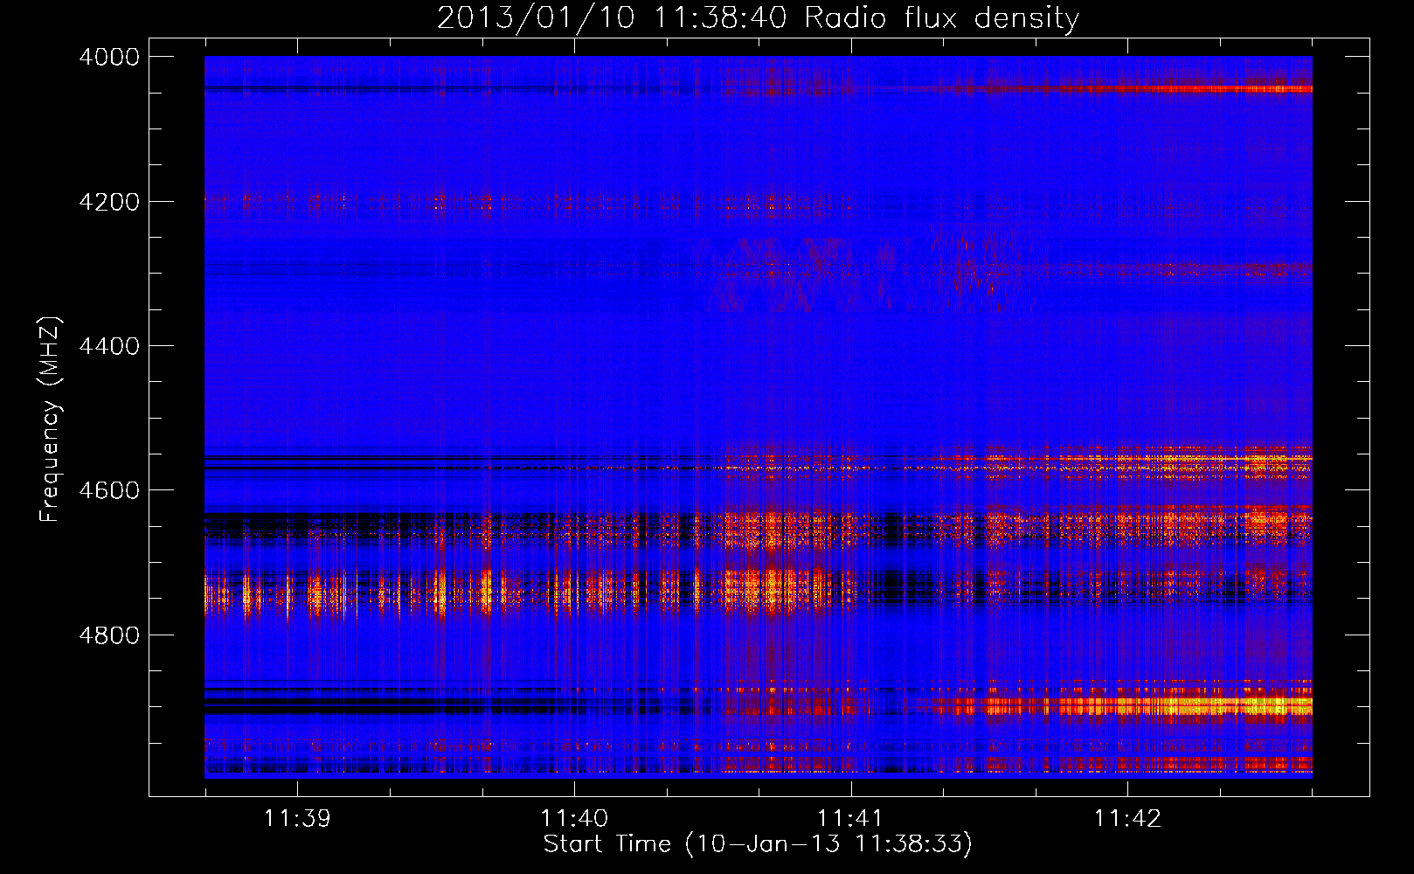Image resolution: width=1414 pixels, height=874 pixels.
Task: Select the 4000 frequency tick label
Action: click(109, 57)
